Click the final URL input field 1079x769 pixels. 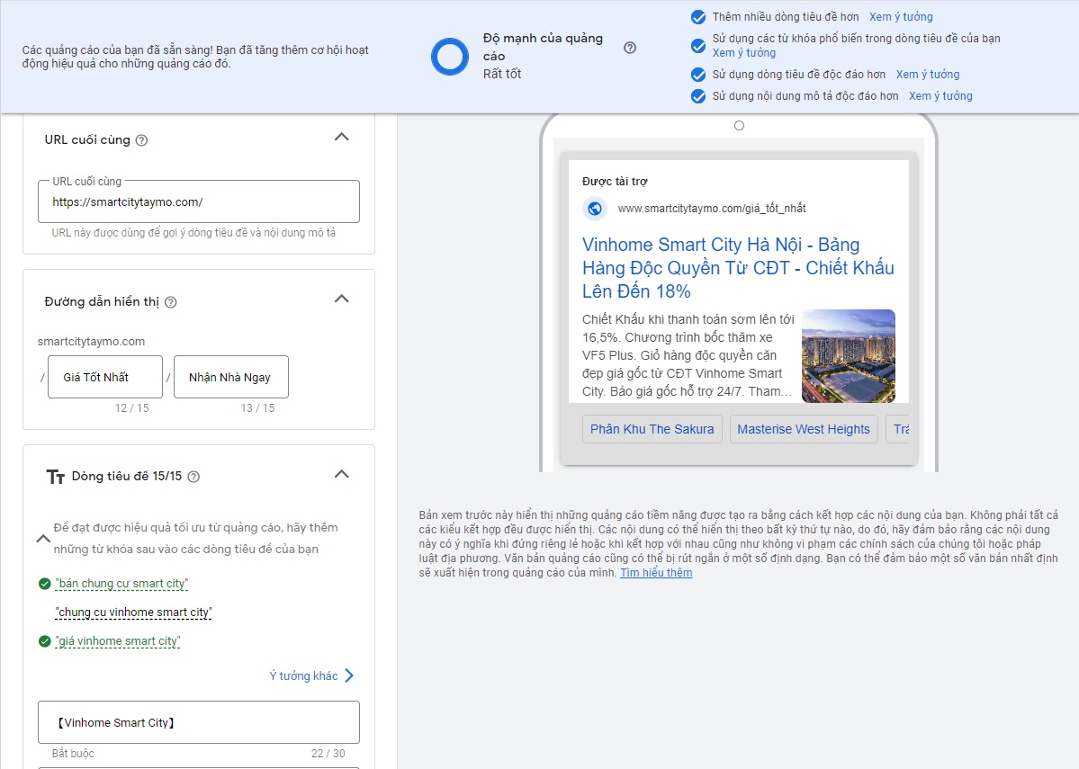coord(199,201)
